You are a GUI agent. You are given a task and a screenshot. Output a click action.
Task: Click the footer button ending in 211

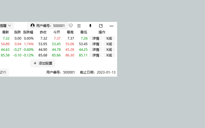point(4,72)
